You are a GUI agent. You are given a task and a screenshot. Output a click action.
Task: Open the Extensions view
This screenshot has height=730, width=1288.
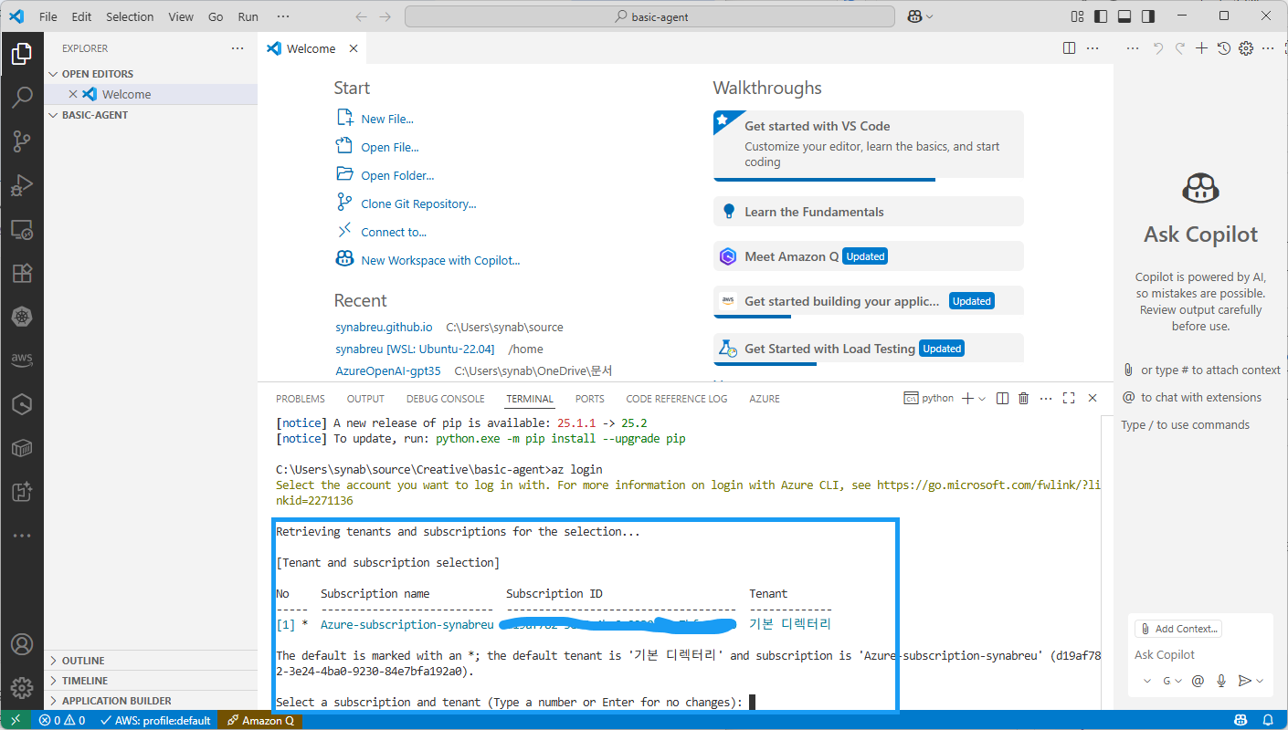(22, 273)
